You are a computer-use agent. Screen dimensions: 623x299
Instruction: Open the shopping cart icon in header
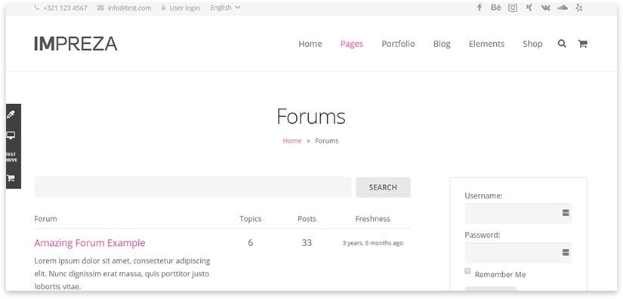coord(582,44)
